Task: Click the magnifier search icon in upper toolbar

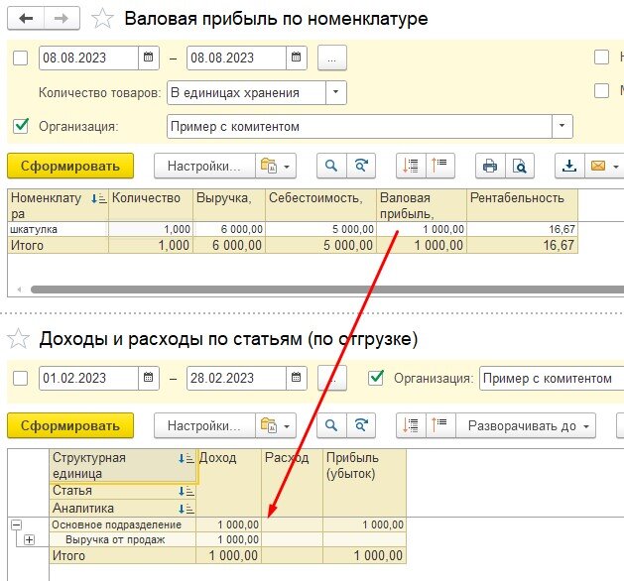Action: click(x=332, y=166)
